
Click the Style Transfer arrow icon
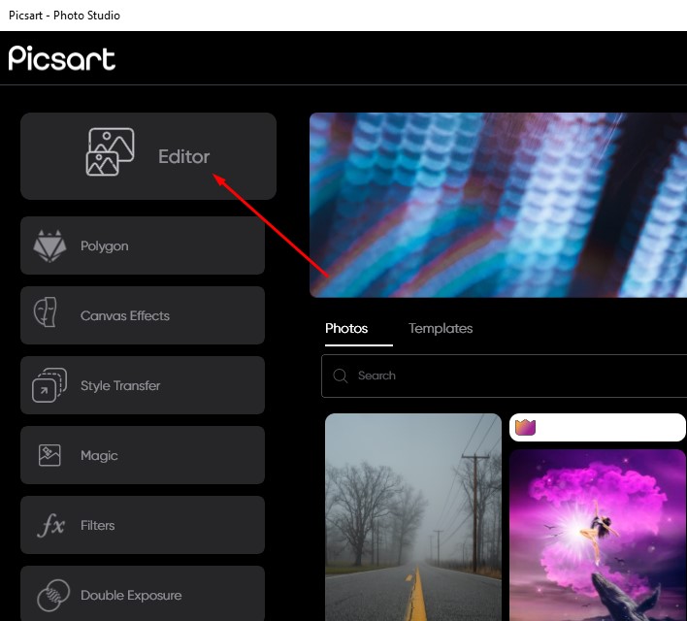(49, 385)
